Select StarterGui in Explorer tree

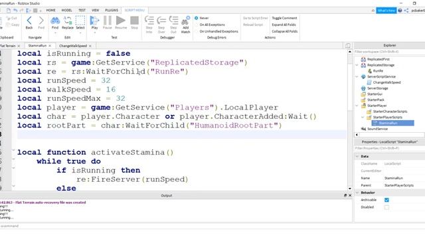tap(375, 94)
